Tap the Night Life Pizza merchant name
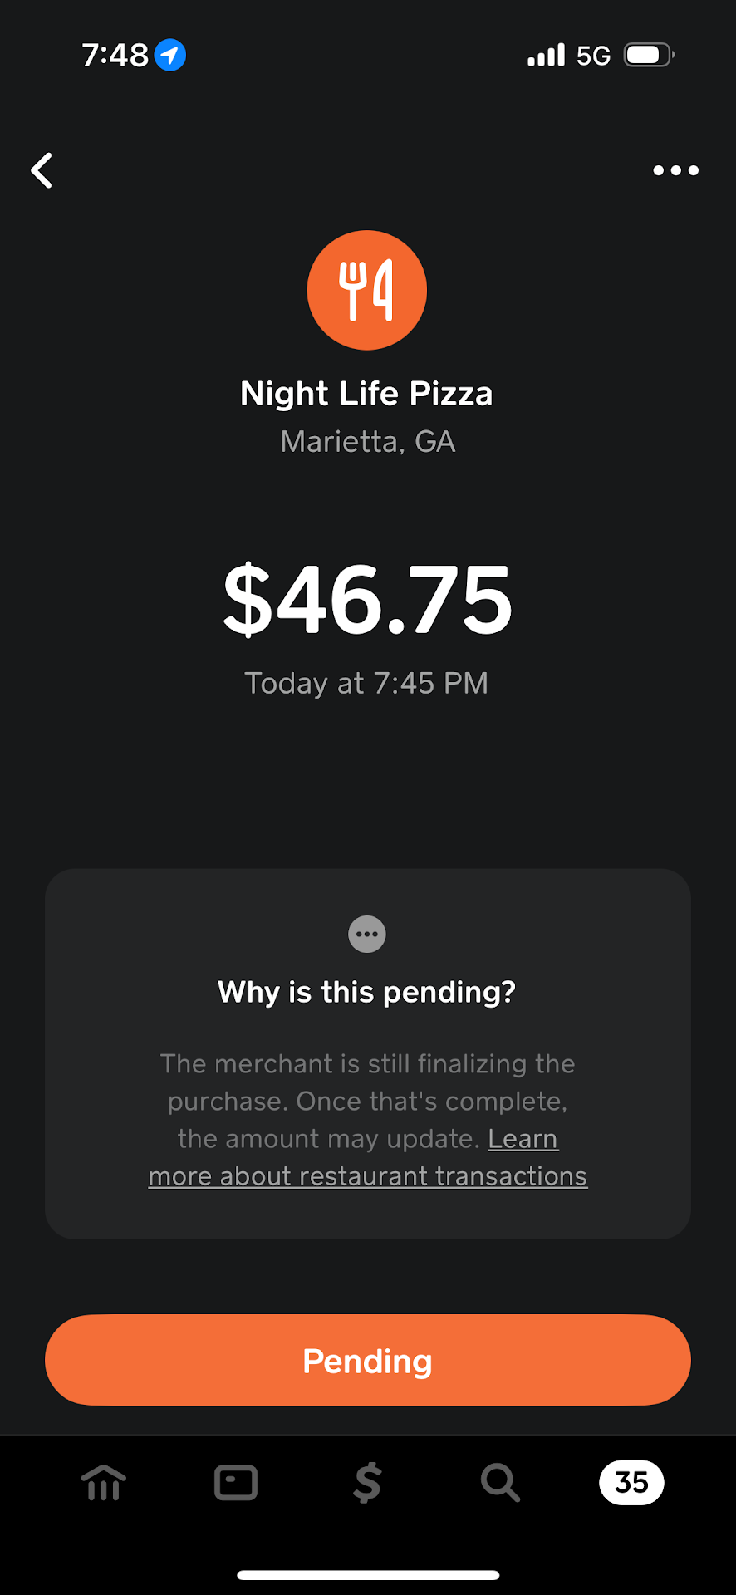The height and width of the screenshot is (1595, 736). (x=367, y=394)
